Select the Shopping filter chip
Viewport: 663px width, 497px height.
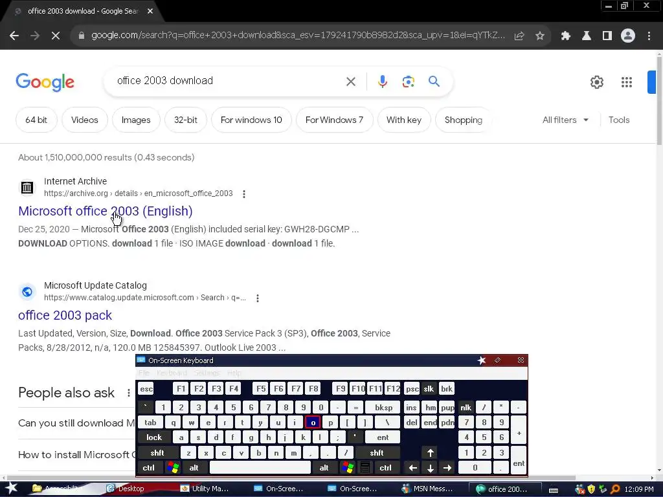pos(464,120)
